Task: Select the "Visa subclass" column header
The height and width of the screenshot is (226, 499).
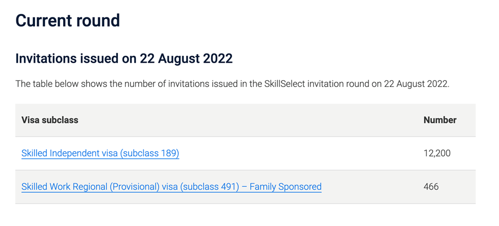Action: click(49, 120)
